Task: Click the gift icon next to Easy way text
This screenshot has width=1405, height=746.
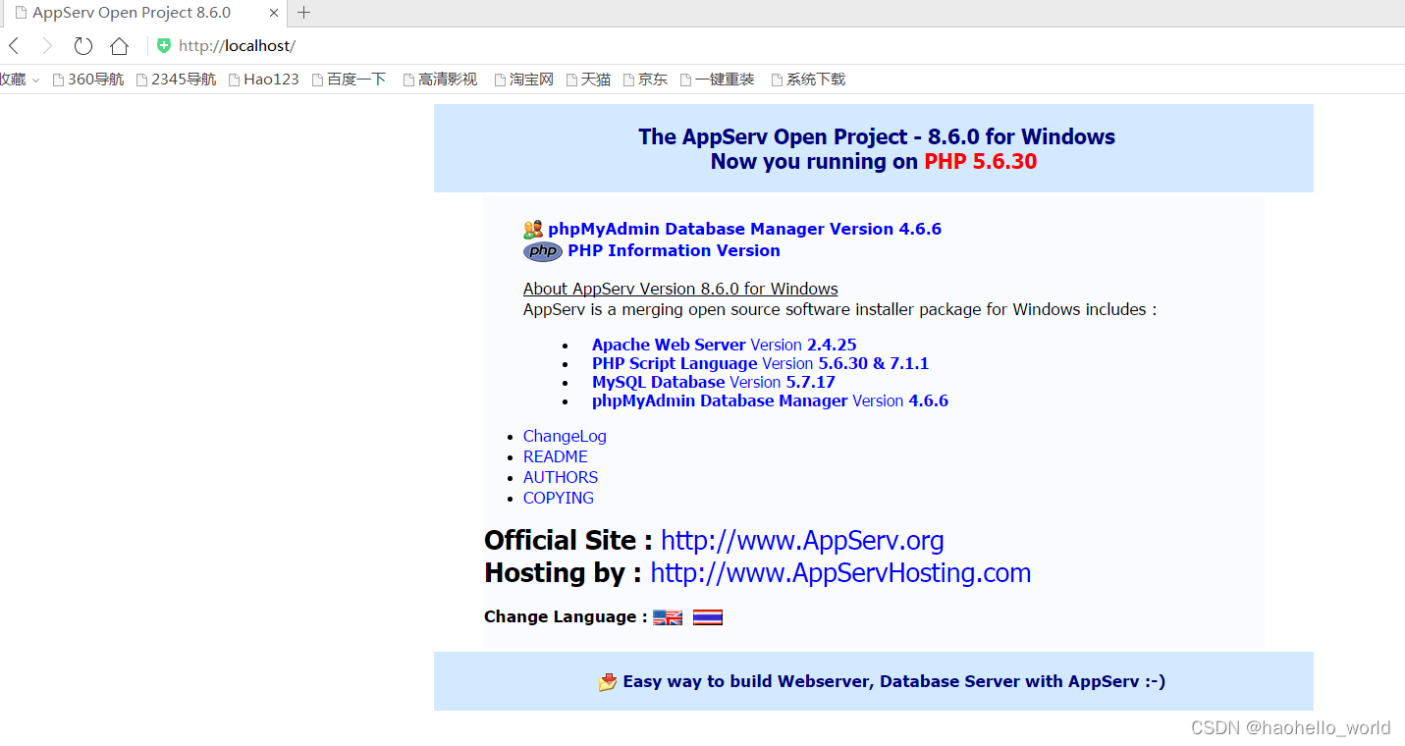Action: coord(607,680)
